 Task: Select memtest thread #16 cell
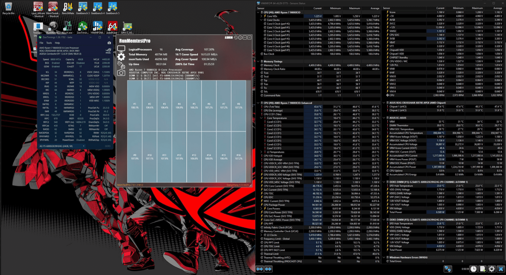238,157
